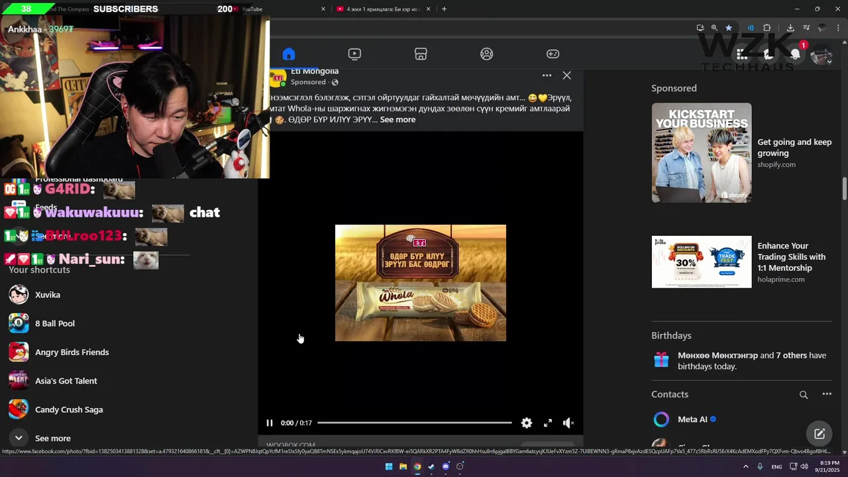This screenshot has height=477, width=848.
Task: Enter fullscreen for the video
Action: pos(548,423)
